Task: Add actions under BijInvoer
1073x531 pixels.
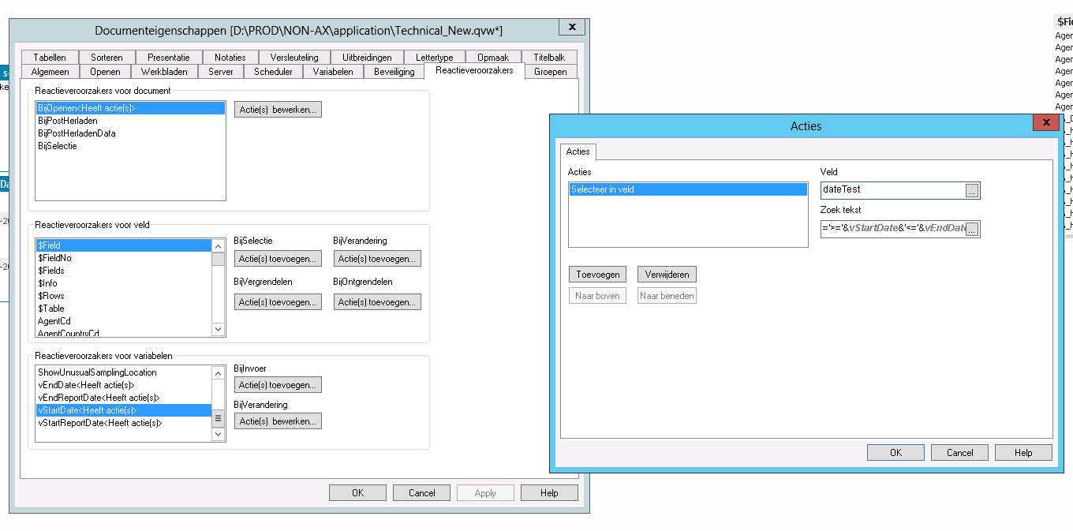Action: click(x=278, y=385)
